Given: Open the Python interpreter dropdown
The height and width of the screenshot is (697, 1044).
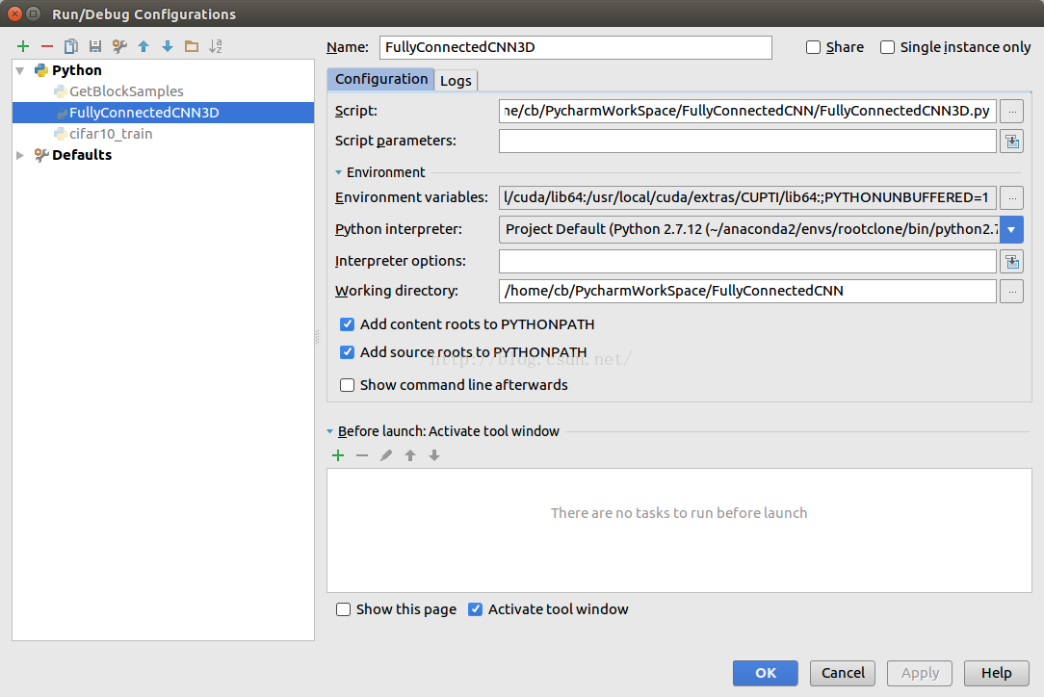Looking at the screenshot, I should (x=1011, y=230).
